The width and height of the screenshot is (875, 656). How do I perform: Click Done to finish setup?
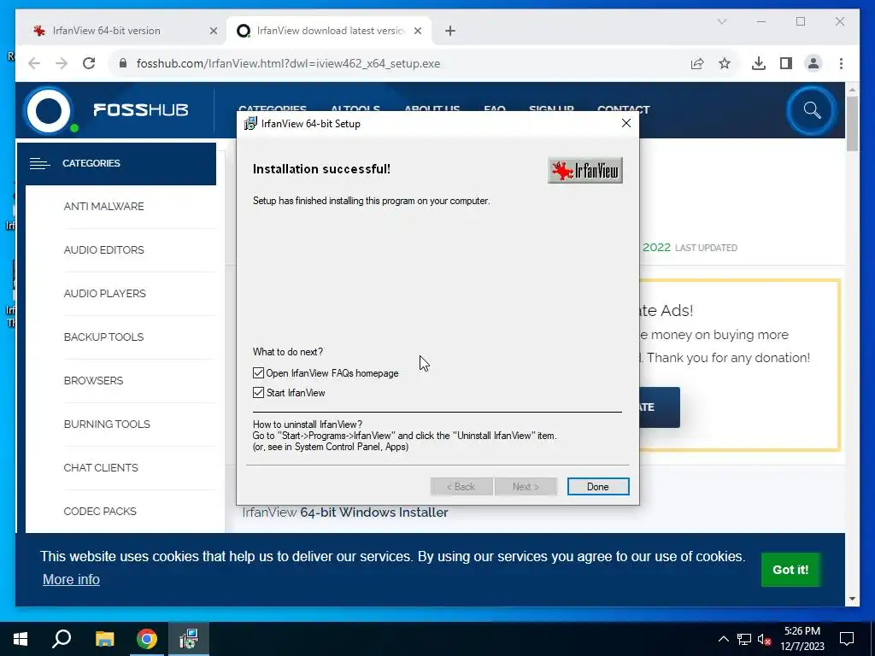(597, 486)
